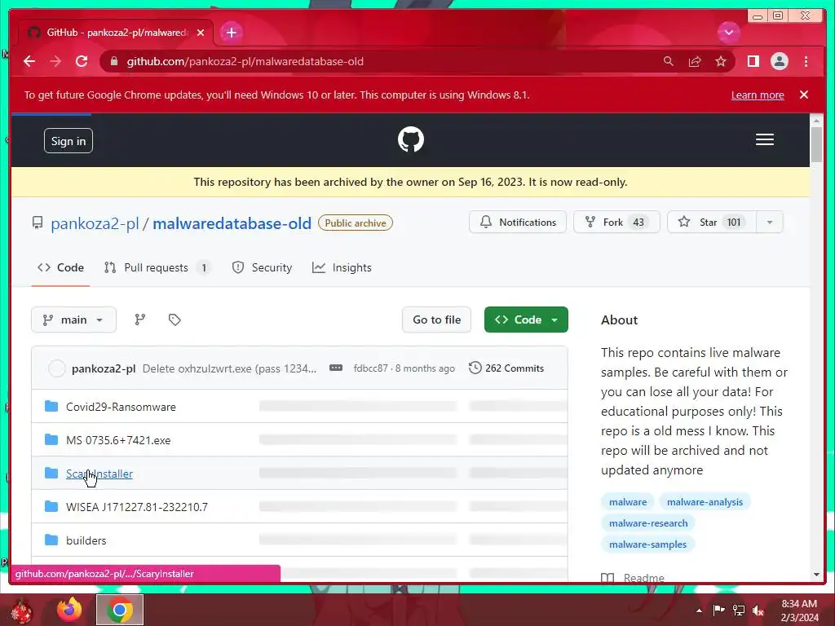Open the tab search dropdown arrow
835x626 pixels.
[728, 33]
